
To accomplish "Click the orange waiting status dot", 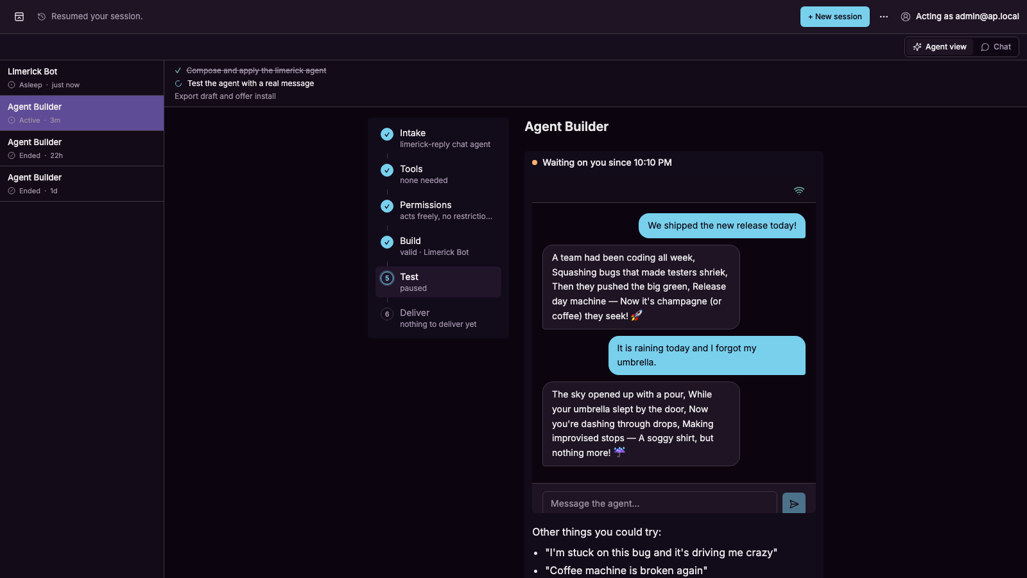I will (x=535, y=162).
